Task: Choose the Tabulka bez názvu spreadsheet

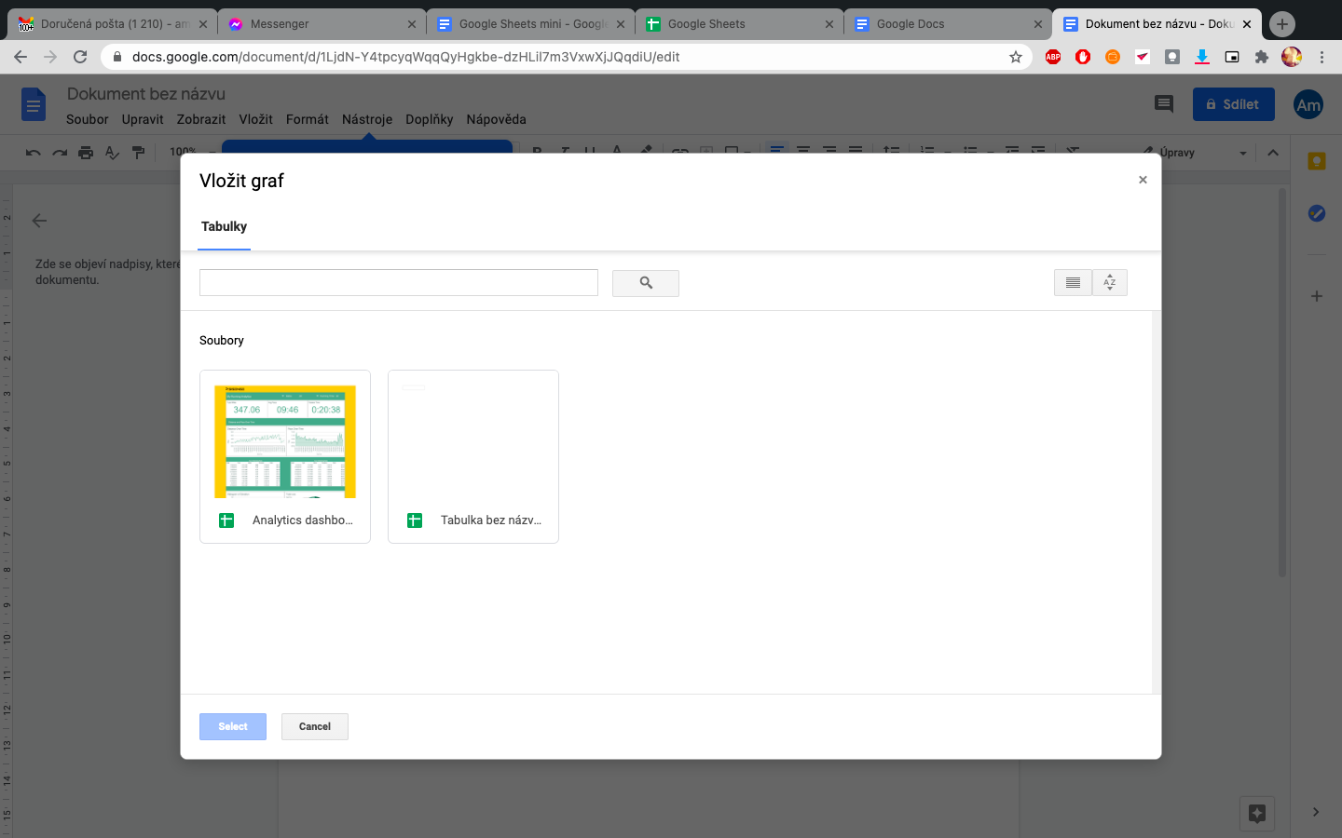Action: pos(473,456)
